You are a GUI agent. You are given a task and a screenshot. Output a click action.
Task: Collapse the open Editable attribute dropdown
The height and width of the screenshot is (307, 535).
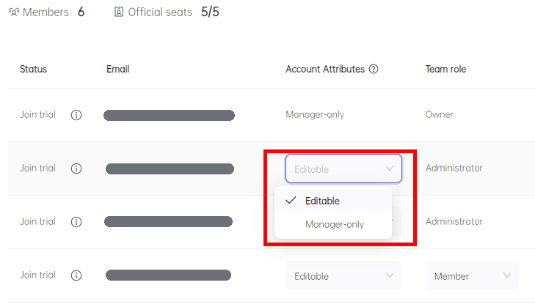(343, 169)
